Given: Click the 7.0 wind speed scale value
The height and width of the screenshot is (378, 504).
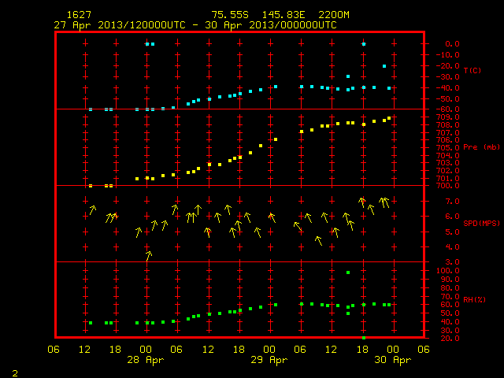Looking at the screenshot, I should (452, 202).
